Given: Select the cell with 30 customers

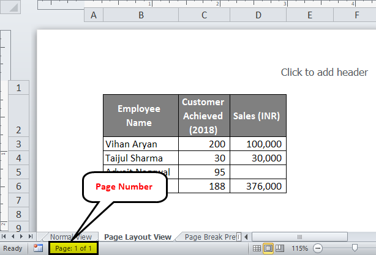Looking at the screenshot, I should click(x=204, y=158).
